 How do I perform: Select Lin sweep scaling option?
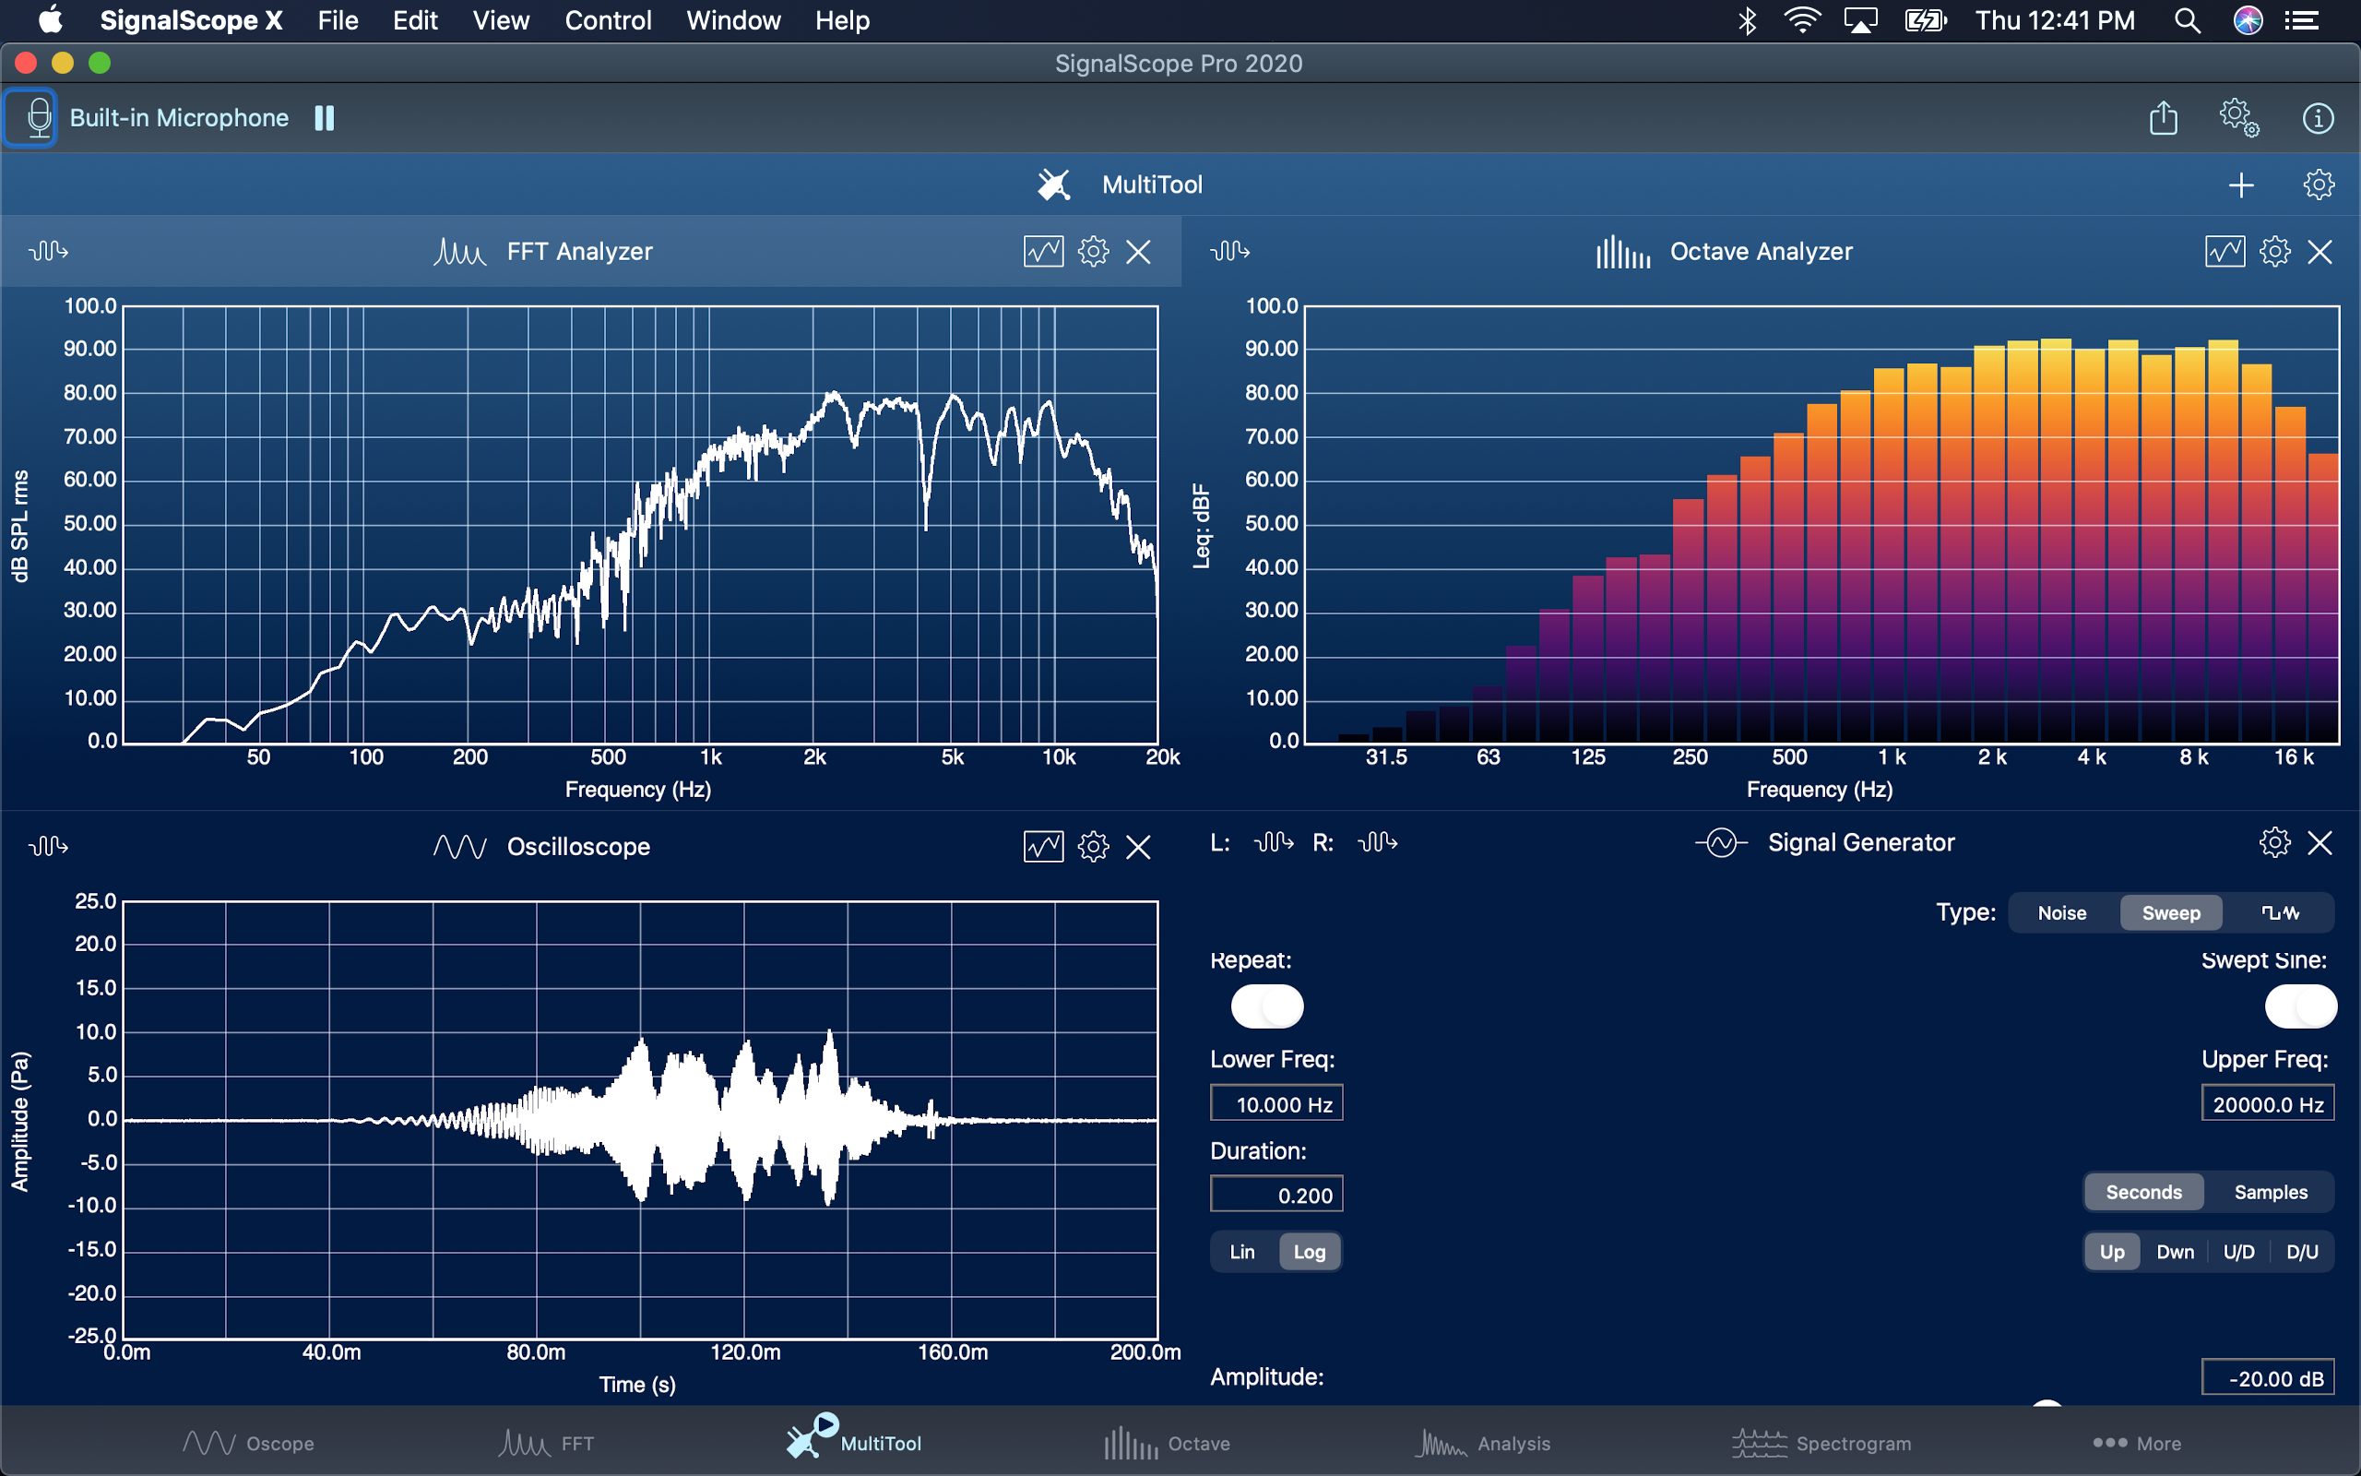tap(1242, 1252)
